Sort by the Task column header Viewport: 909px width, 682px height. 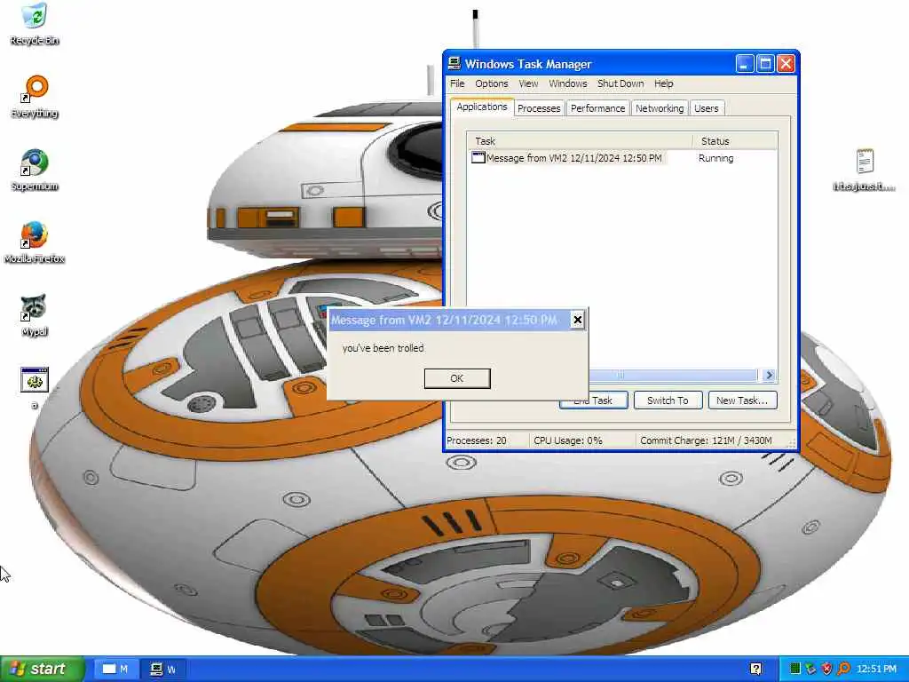(580, 141)
